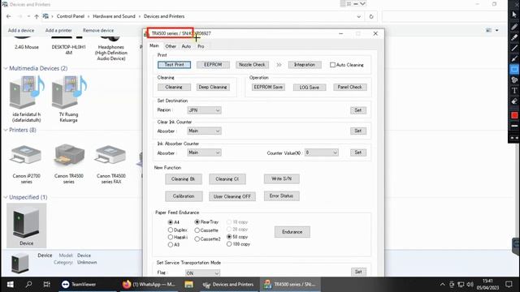Collapse the annotation toolbar with double arrows
The image size is (520, 292).
coord(514,137)
